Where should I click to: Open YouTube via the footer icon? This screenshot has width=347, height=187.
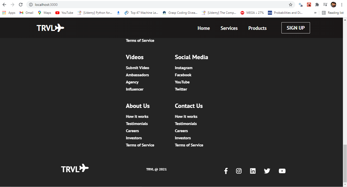click(282, 171)
